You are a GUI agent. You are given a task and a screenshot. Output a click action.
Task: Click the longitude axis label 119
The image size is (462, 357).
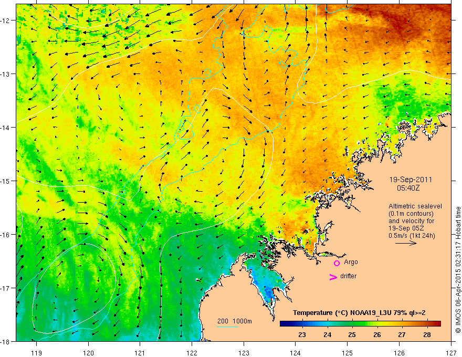coord(36,353)
